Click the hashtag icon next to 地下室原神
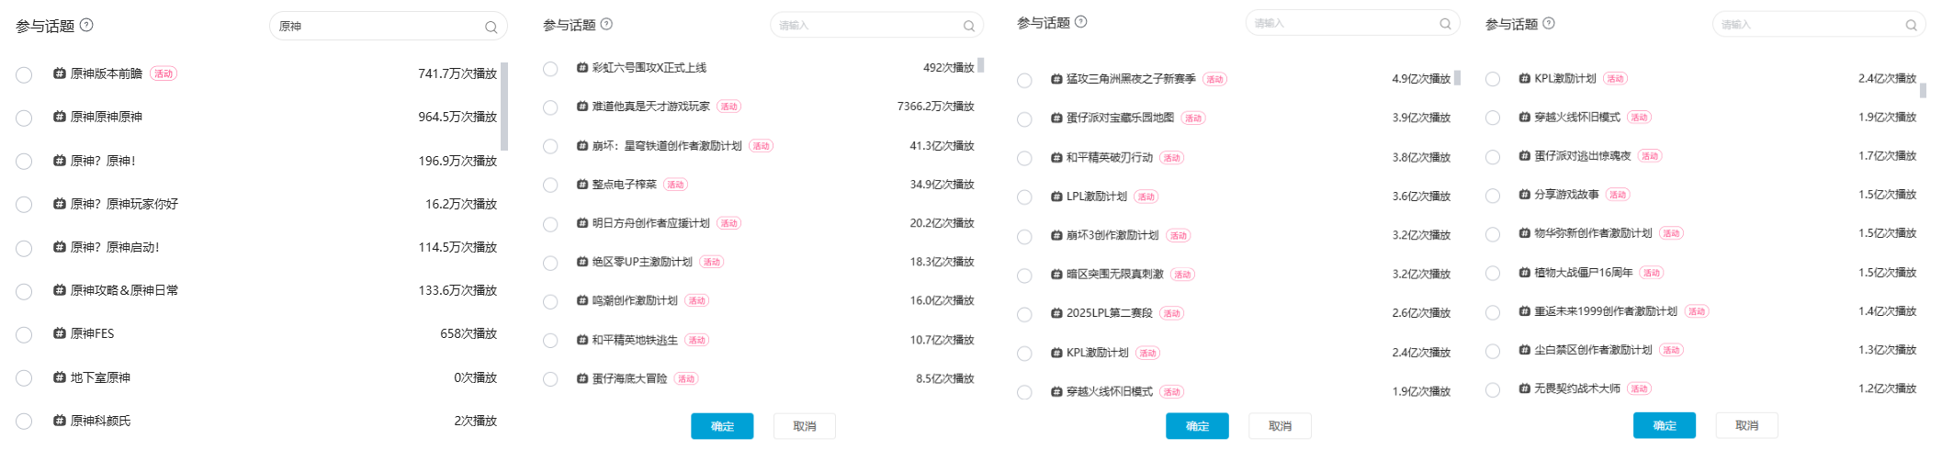Viewport: 1942px width, 450px height. point(60,377)
